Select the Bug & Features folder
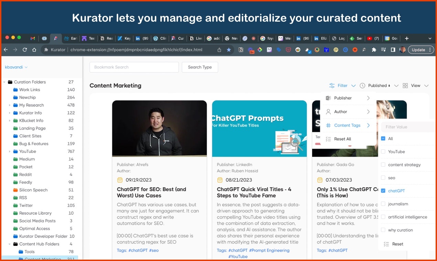The width and height of the screenshot is (437, 261). [x=34, y=144]
